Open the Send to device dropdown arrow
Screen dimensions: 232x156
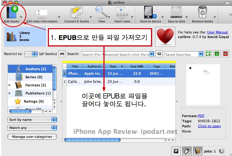click(163, 17)
